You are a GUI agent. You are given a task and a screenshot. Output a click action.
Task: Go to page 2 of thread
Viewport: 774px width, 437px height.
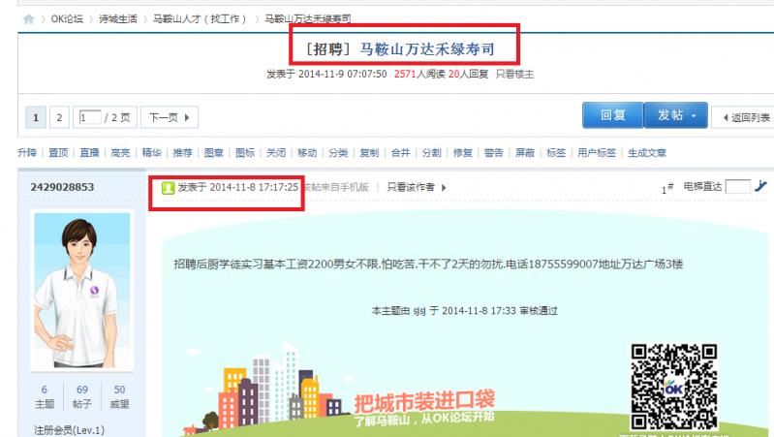pyautogui.click(x=59, y=117)
